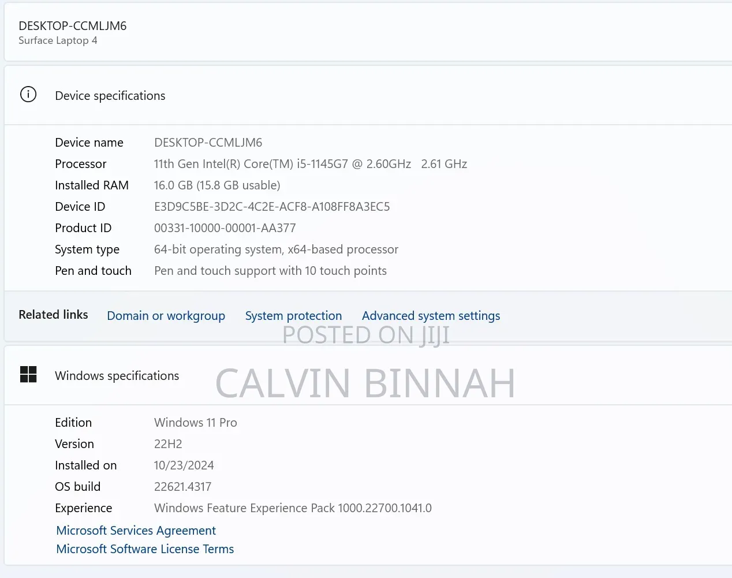Click the Related links label
Viewport: 732px width, 578px height.
tap(53, 315)
